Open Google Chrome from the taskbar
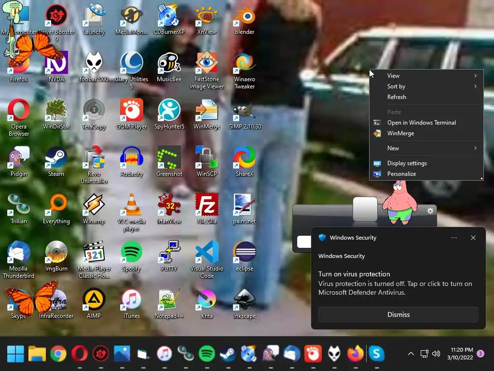Screen dimensions: 494x371 coord(58,354)
